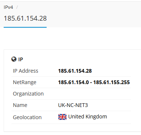The image size is (141, 135).
Task: Click the bold IP address value 185.61.154.28
Action: 75,71
